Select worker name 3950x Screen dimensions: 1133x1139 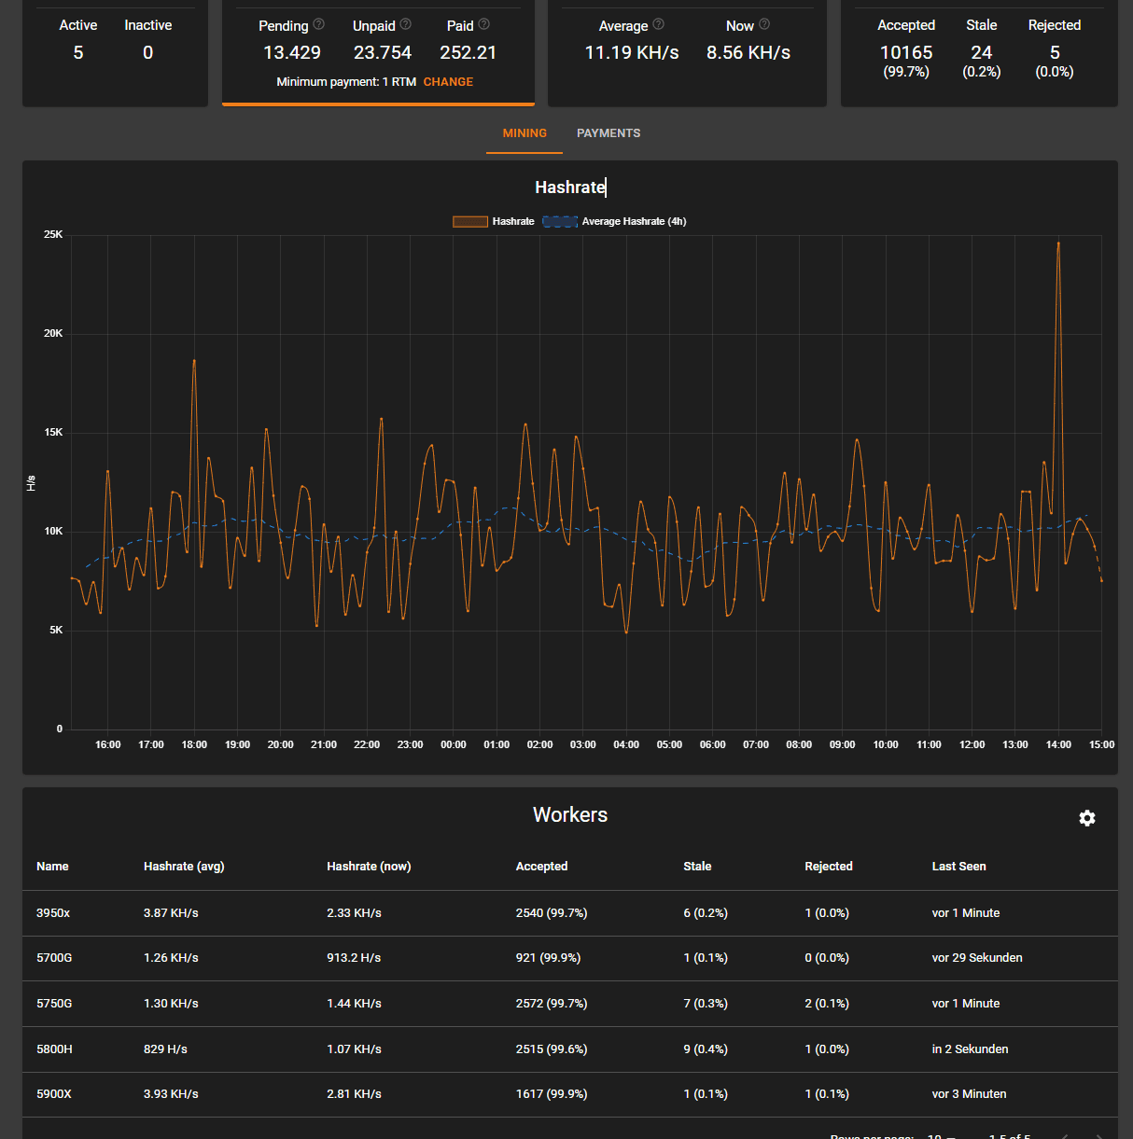tap(53, 913)
